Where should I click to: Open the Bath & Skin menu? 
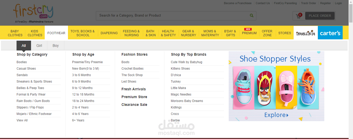point(150,33)
